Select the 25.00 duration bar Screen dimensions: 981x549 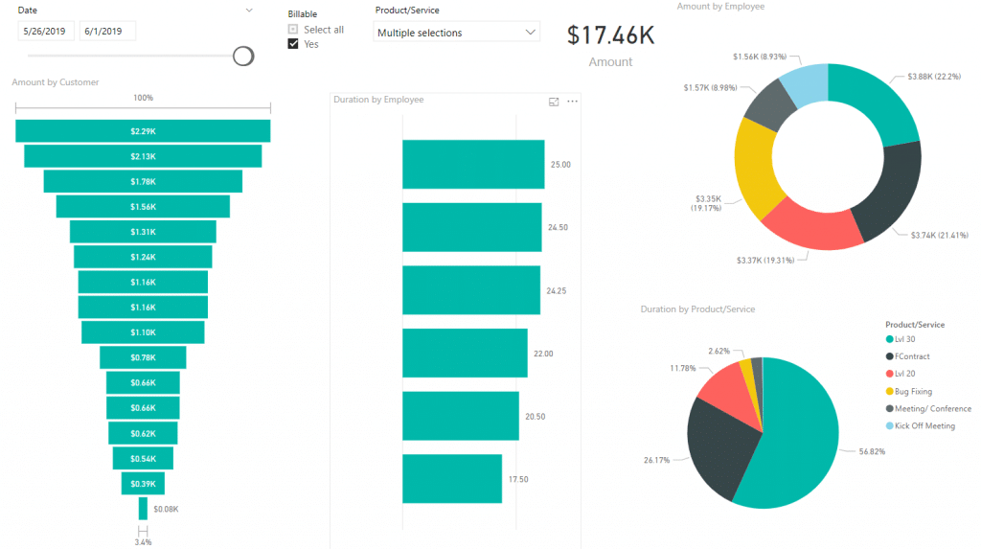click(x=473, y=164)
